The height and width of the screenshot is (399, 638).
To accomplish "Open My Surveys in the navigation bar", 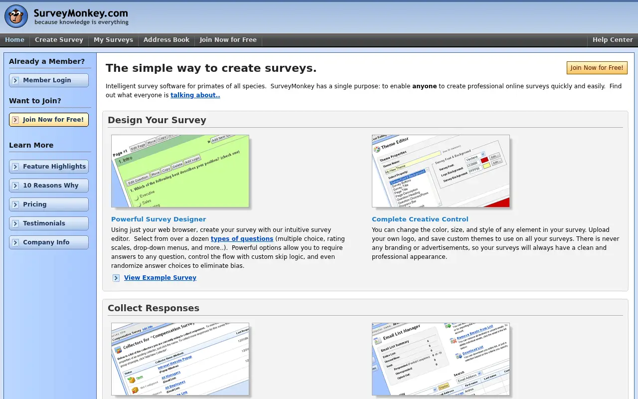I will (x=113, y=40).
